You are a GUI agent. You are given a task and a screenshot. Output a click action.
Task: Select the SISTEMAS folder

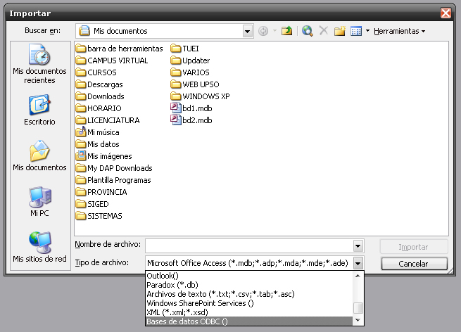(99, 216)
